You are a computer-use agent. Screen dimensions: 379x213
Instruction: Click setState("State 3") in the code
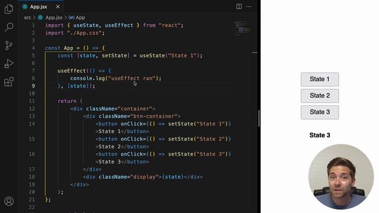tap(198, 154)
